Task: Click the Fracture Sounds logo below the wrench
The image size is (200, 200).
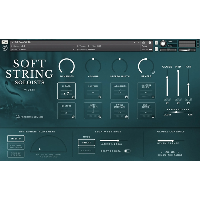Action: tap(5, 48)
